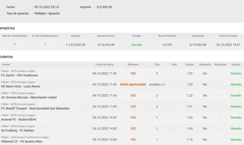
Task: Open the AC Omonia Nicosia - Manchester United event
Action: (x=29, y=97)
